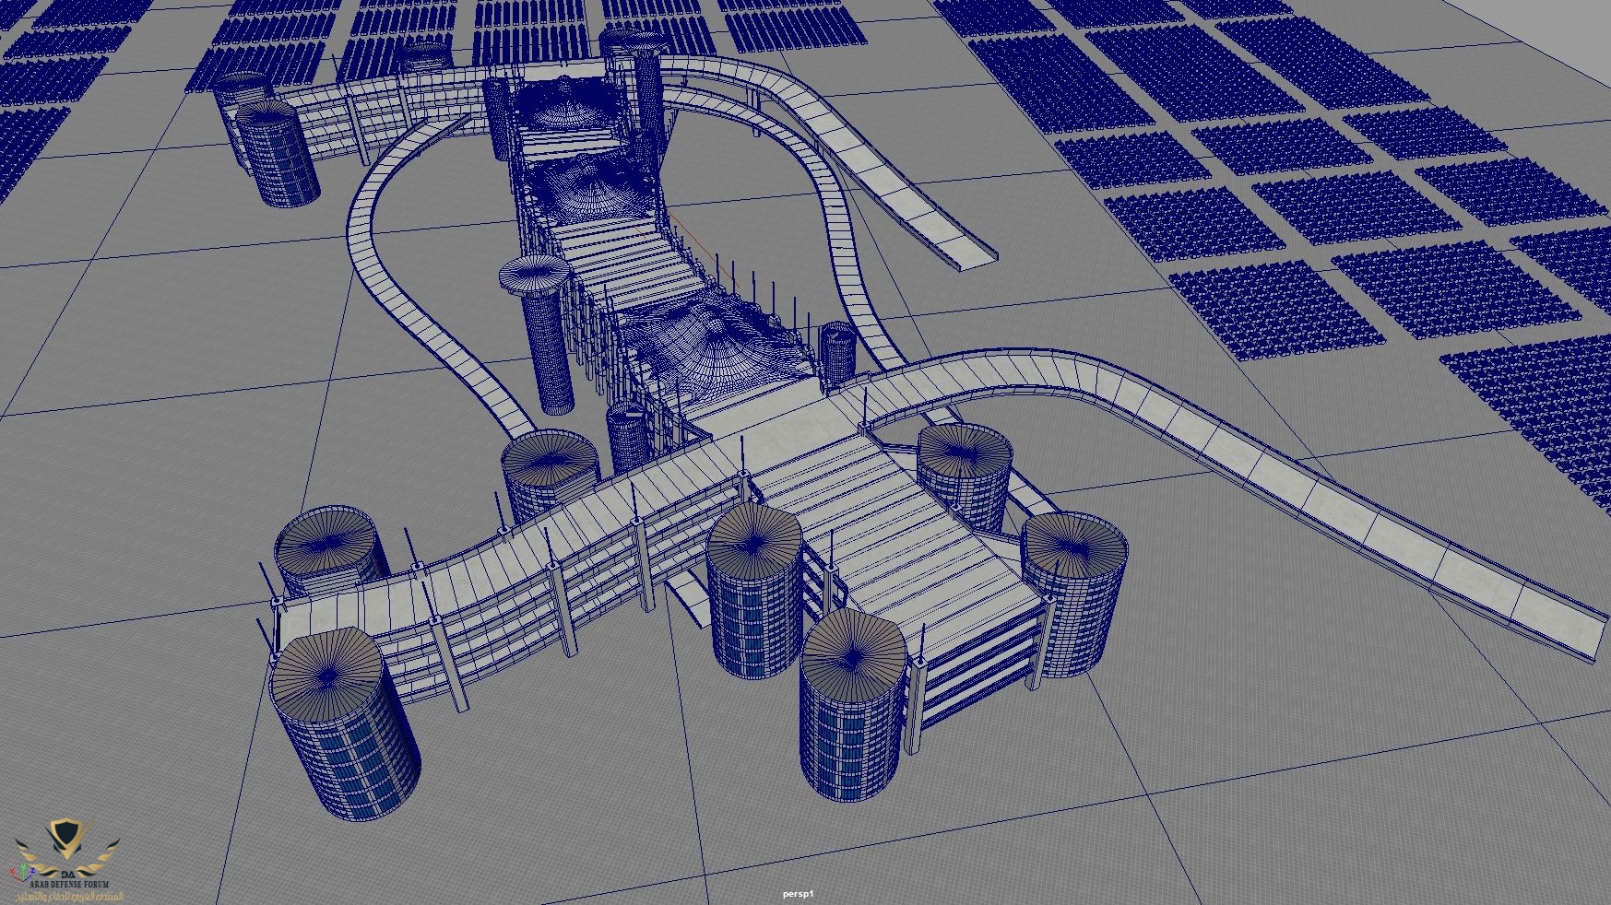
Task: Click the Arabic forum watermark text
Action: [x=68, y=896]
